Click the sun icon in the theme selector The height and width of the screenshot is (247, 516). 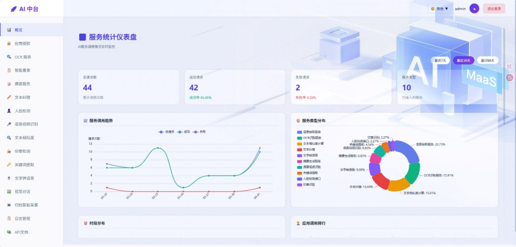433,9
